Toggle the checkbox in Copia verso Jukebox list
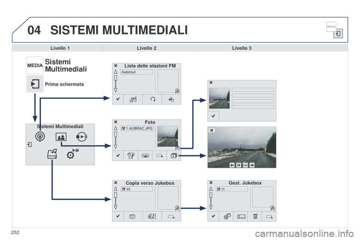The height and width of the screenshot is (240, 360). pyautogui.click(x=123, y=189)
